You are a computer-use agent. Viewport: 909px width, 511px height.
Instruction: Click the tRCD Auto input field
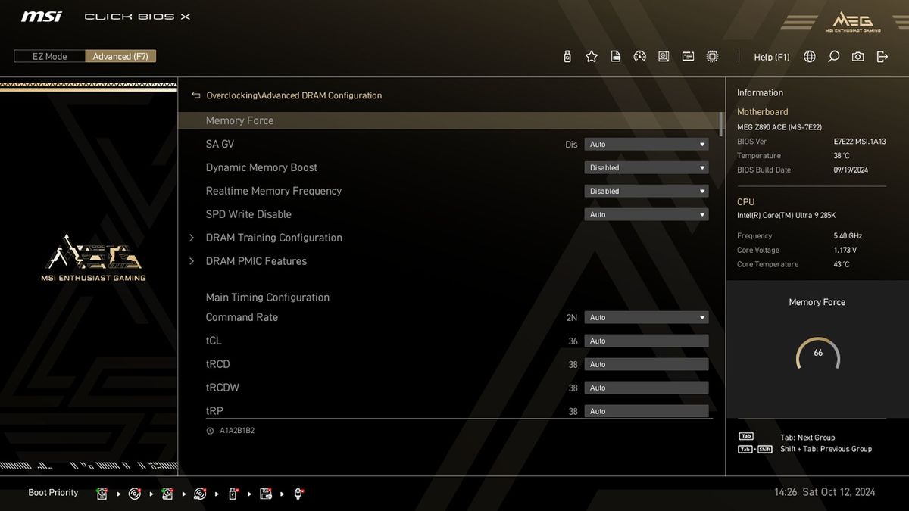click(x=646, y=364)
